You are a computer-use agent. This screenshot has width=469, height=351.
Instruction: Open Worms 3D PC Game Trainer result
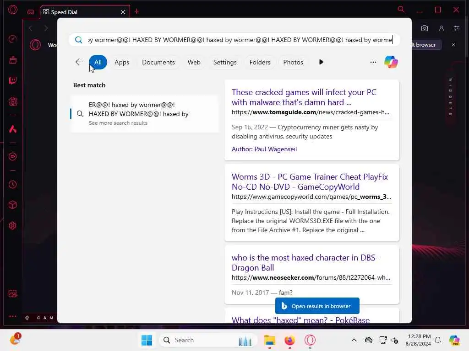coord(310,181)
